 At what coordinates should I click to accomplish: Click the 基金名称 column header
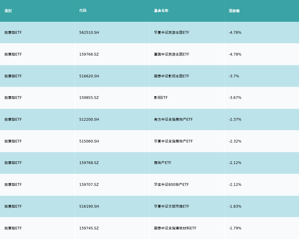161,11
